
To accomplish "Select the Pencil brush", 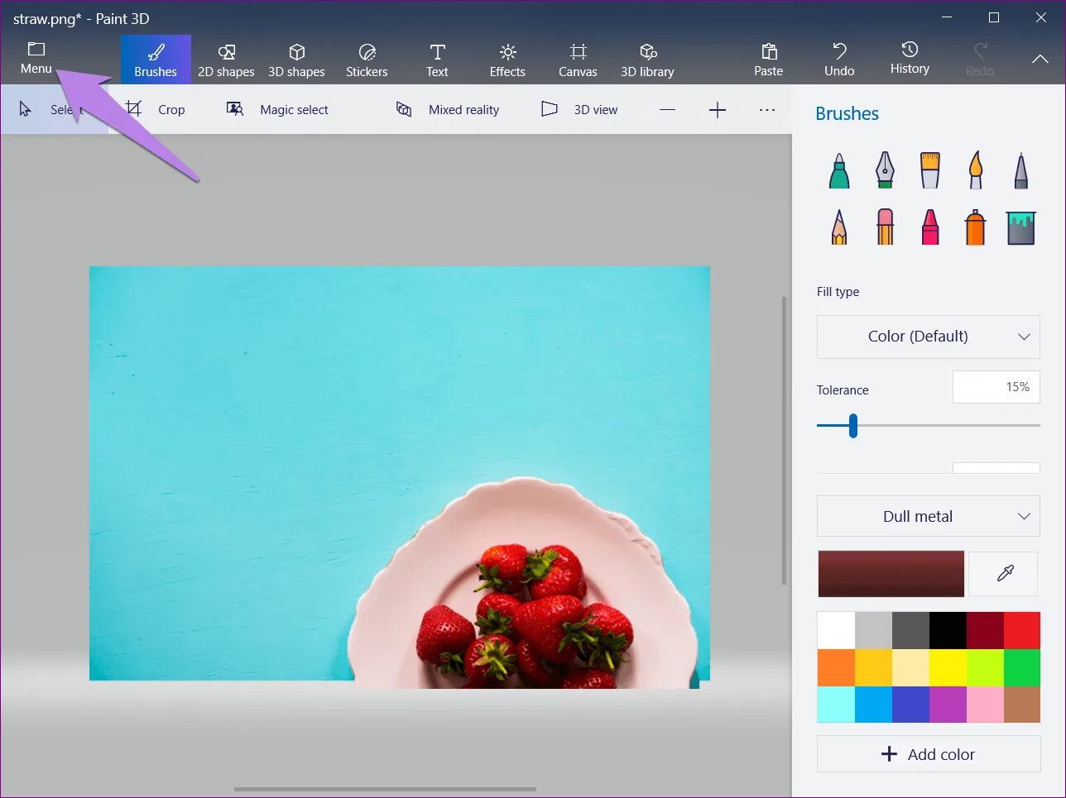I will pos(839,227).
